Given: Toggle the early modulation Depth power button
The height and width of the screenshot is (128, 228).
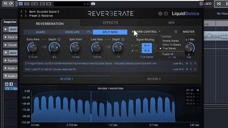Looking at the screenshot, I should point(59,39).
